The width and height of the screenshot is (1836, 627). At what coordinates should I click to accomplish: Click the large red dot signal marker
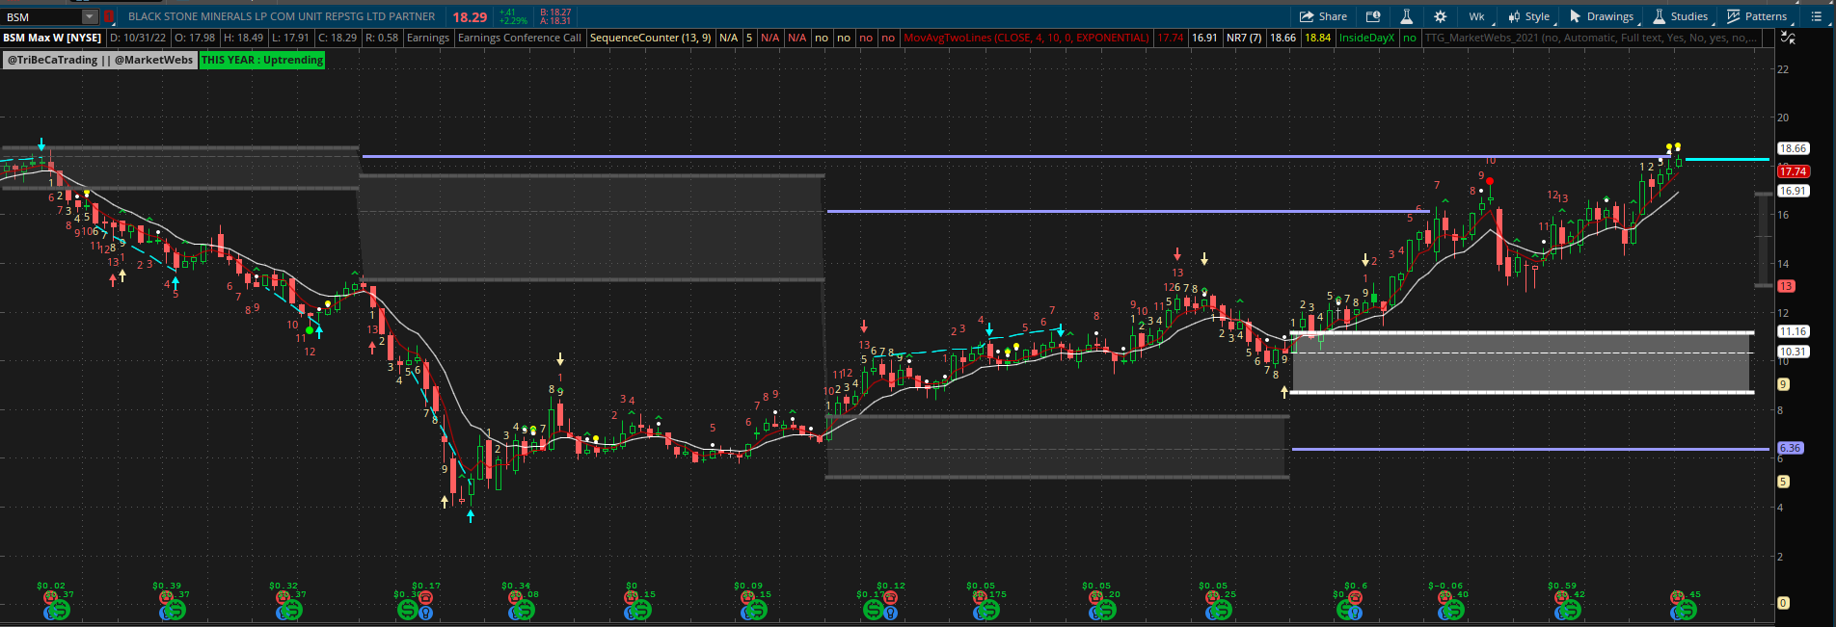[x=1490, y=181]
